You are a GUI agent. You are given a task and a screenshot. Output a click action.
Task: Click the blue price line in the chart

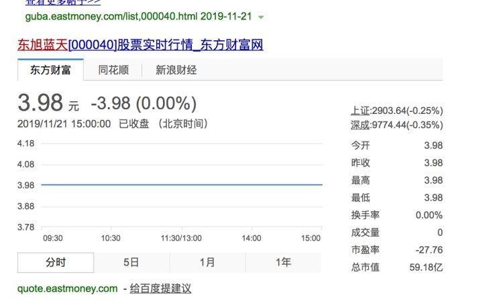(181, 184)
